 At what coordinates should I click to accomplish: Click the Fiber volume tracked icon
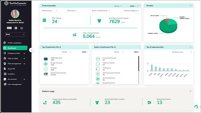(74, 35)
